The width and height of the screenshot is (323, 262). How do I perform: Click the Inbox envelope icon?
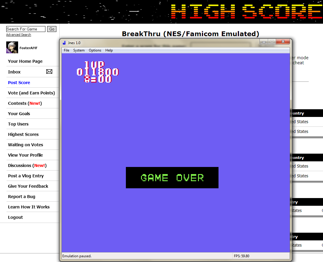tap(49, 72)
